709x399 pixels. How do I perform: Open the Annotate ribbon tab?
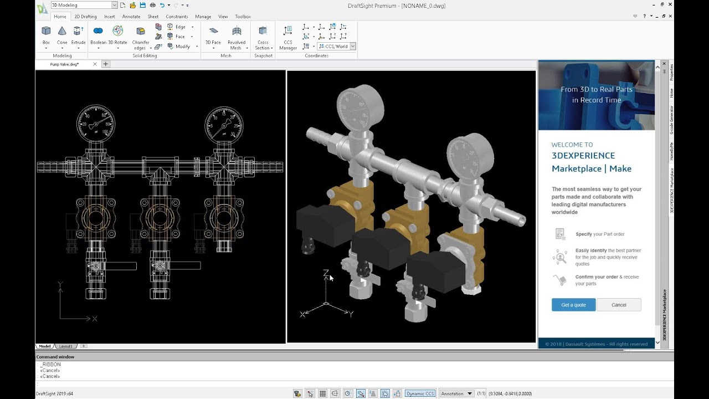131,17
